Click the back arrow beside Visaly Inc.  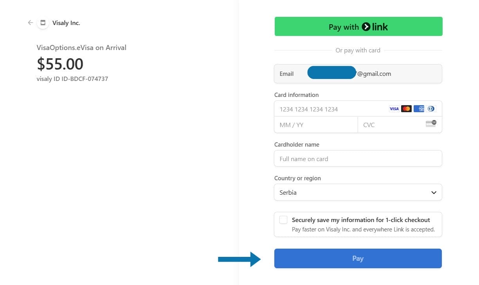[x=31, y=23]
